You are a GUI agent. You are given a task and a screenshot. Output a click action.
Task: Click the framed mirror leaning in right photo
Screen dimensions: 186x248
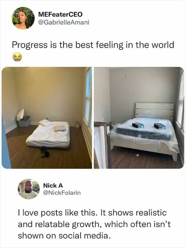[103, 145]
